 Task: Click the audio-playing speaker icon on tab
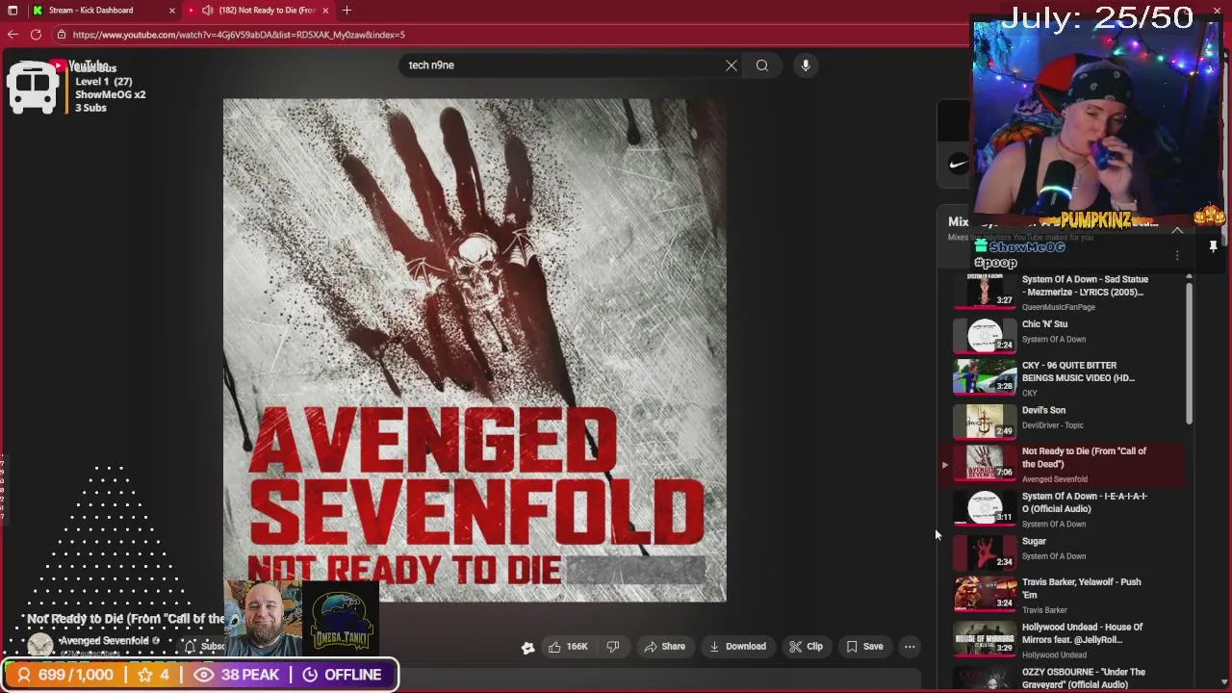pyautogui.click(x=207, y=10)
